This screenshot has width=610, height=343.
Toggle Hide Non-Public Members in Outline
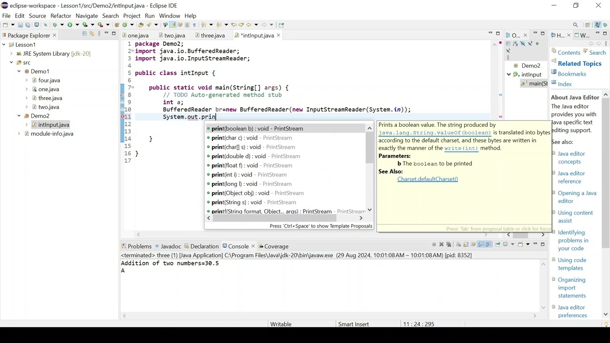[x=537, y=43]
